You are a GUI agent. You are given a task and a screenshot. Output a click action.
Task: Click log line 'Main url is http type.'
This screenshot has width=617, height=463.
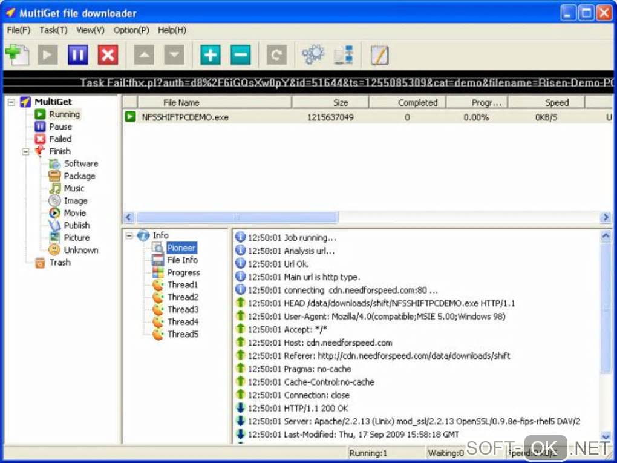(304, 277)
